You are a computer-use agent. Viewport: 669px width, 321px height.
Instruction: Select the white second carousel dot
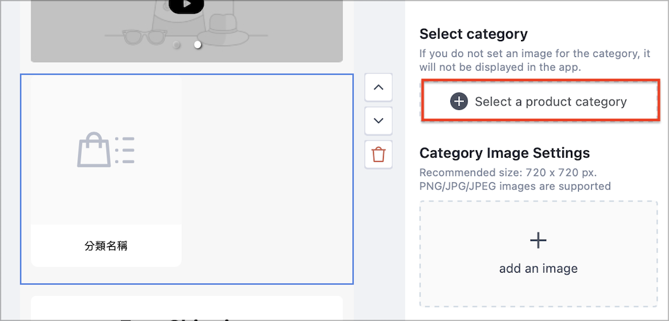(198, 45)
